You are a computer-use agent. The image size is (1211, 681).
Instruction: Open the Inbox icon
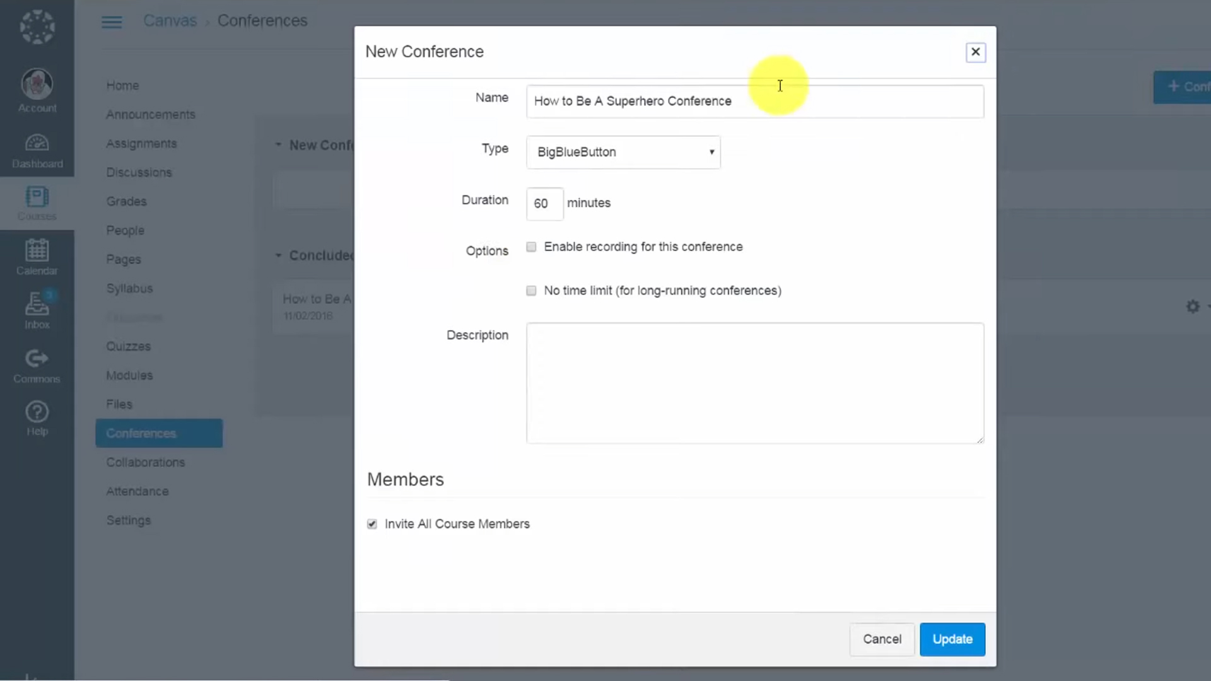click(x=37, y=305)
